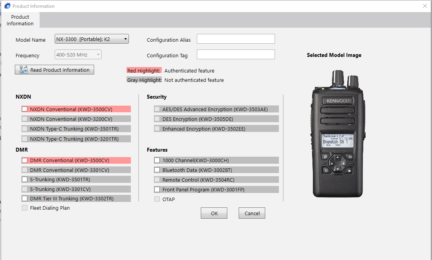Click the Configuration Tag label
Screen dimensions: 432x260
pyautogui.click(x=167, y=55)
